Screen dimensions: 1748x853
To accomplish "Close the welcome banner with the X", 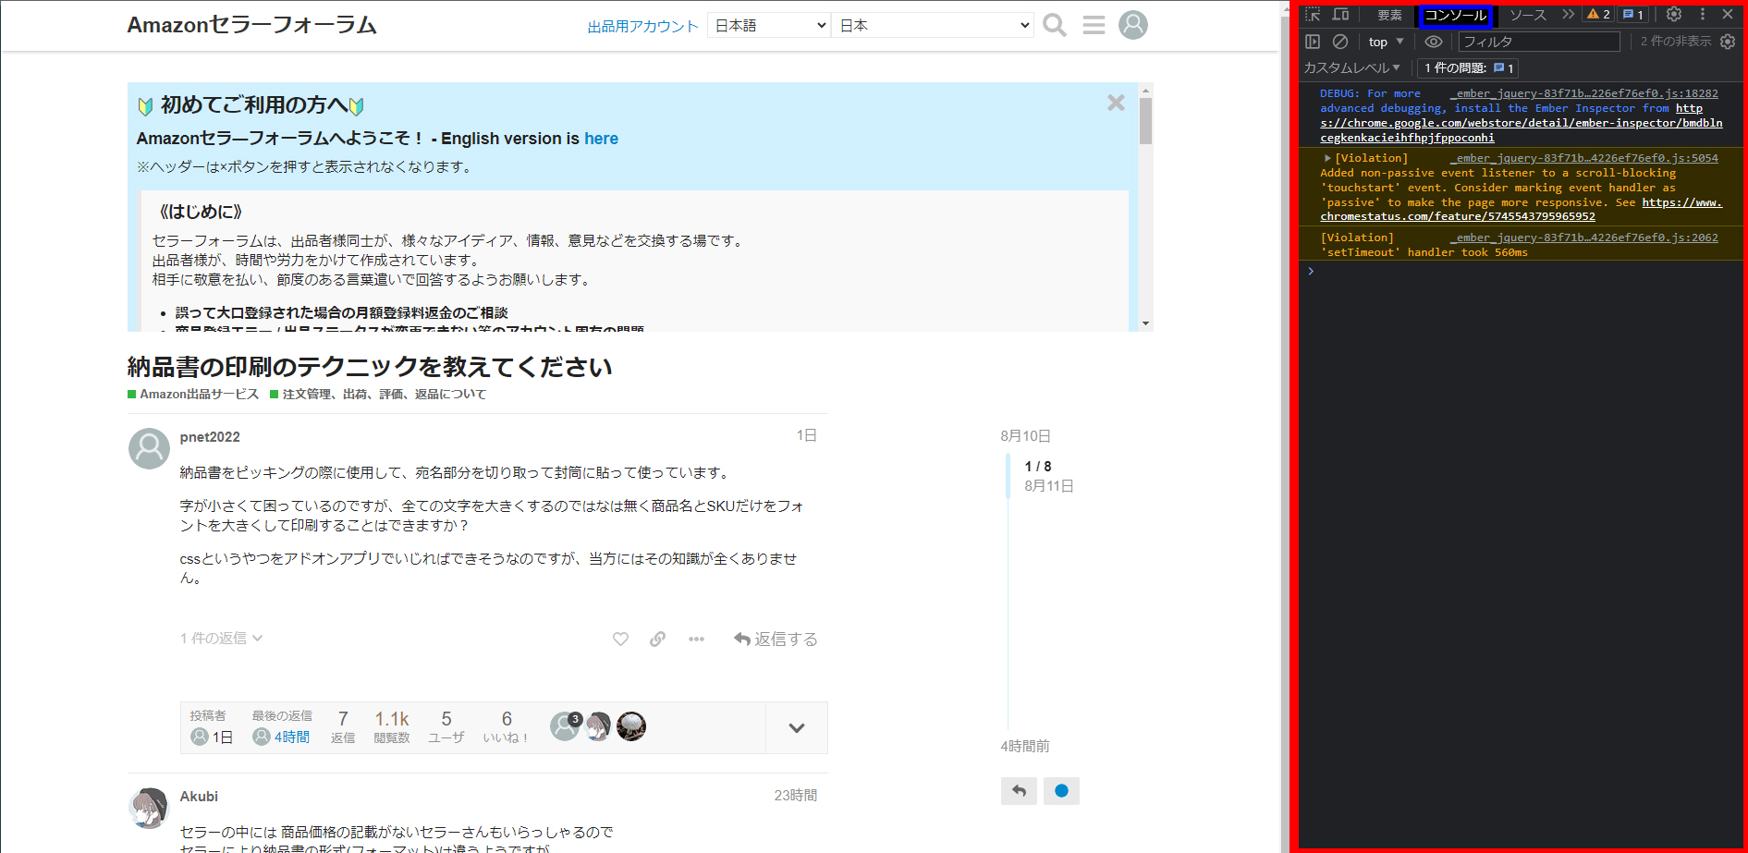I will click(x=1116, y=103).
